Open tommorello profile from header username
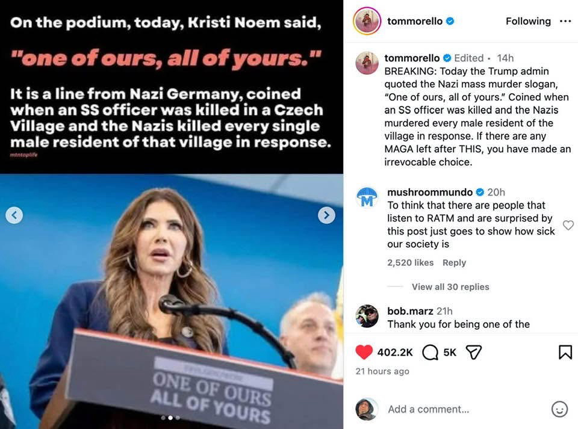 point(415,21)
